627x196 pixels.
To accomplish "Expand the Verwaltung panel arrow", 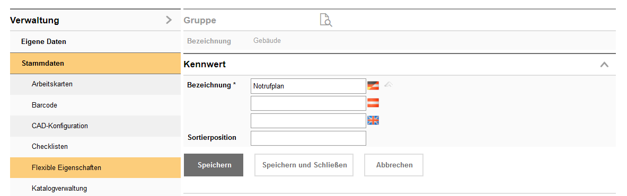I will 169,20.
